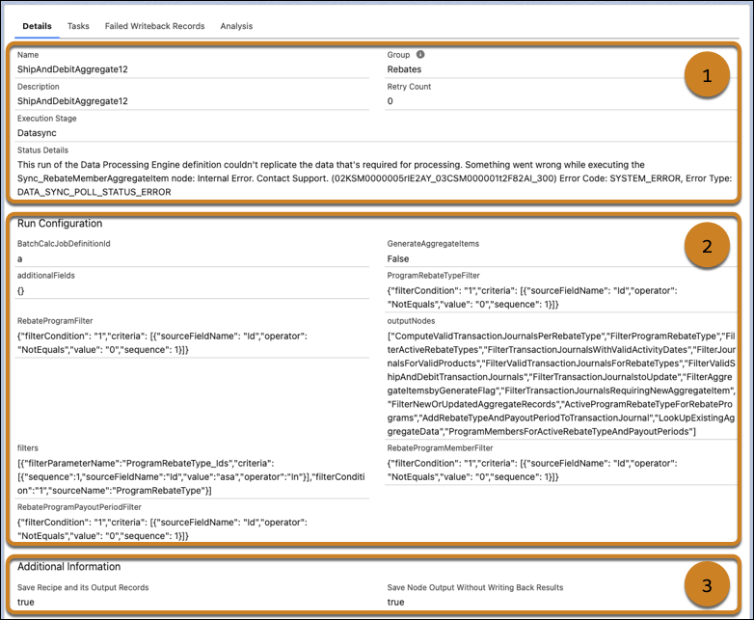Open the Failed Writeback Records tab
Viewport: 754px width, 620px height.
coord(154,26)
